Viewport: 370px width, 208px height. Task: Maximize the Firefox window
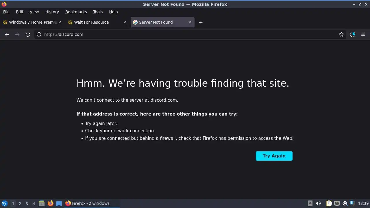360,4
